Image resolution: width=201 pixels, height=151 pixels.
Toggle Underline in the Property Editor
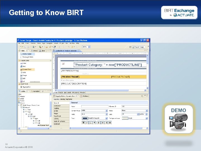90,123
